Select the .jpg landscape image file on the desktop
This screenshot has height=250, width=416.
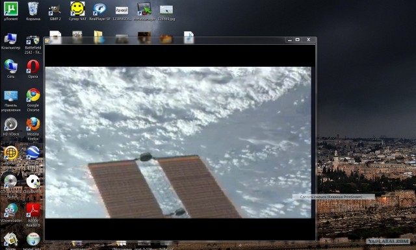pyautogui.click(x=166, y=13)
